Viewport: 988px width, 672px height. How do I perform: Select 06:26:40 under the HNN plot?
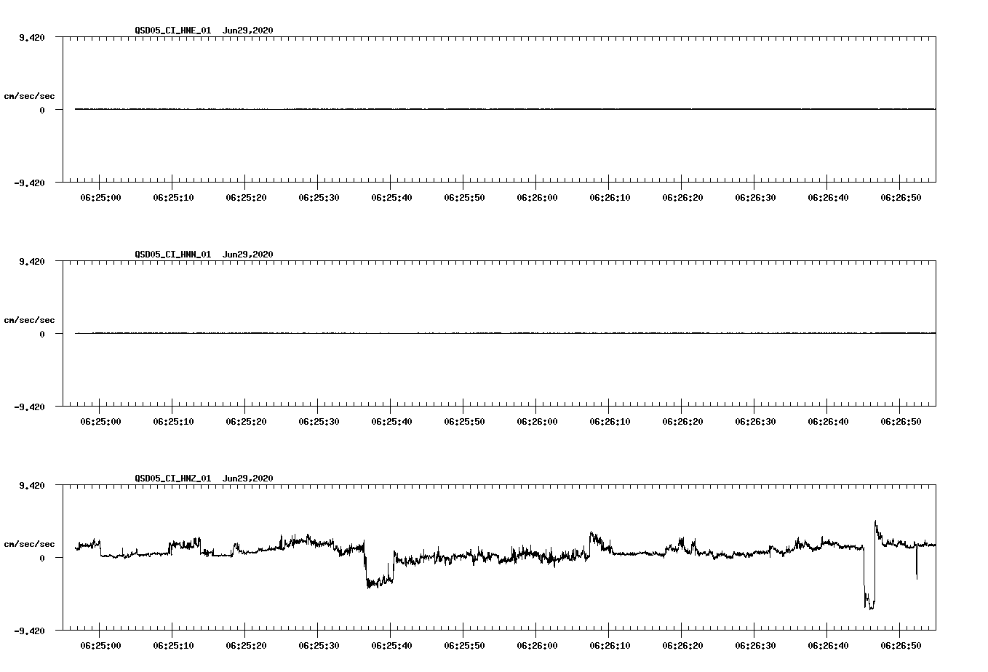click(828, 421)
